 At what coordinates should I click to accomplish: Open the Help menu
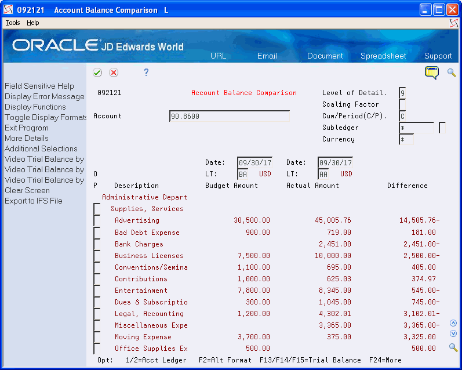coord(32,23)
